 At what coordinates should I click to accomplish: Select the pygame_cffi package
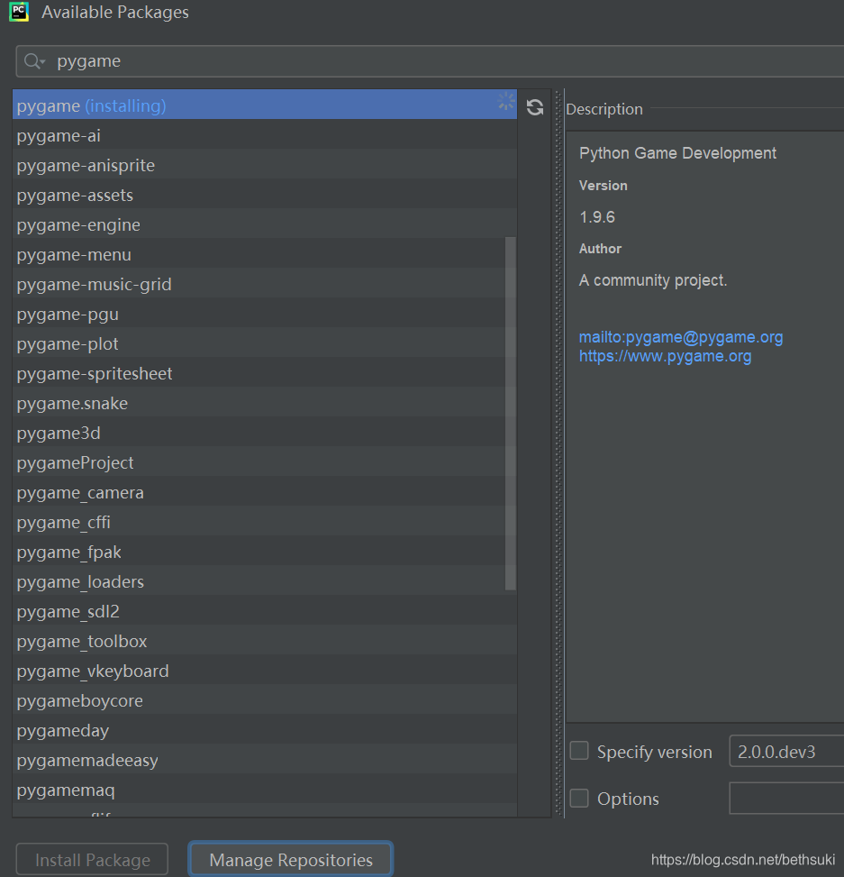point(265,522)
